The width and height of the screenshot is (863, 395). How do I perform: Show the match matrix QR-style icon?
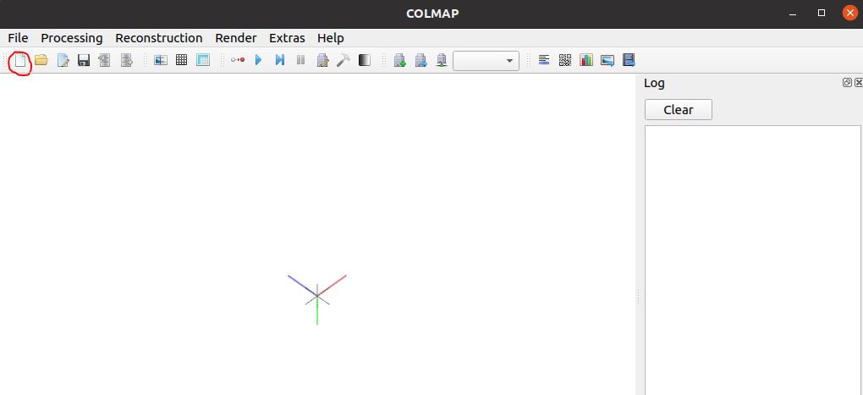565,61
